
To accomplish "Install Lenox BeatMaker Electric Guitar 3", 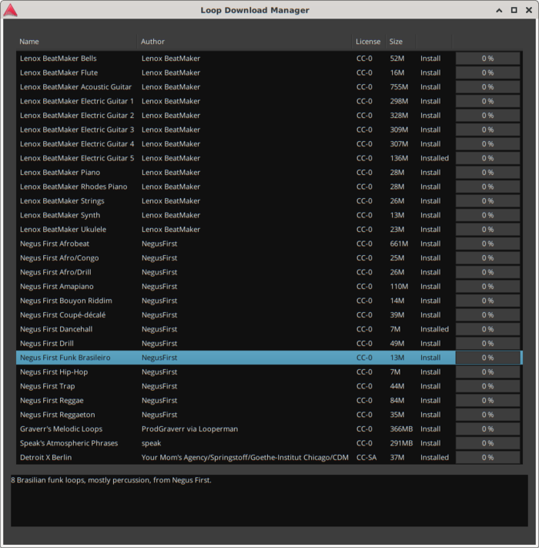I will point(430,130).
